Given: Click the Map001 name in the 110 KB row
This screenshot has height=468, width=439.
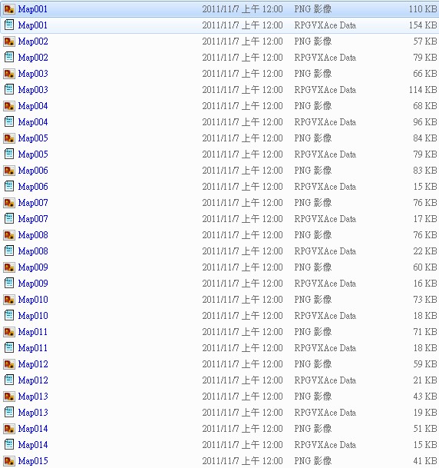Looking at the screenshot, I should 33,9.
